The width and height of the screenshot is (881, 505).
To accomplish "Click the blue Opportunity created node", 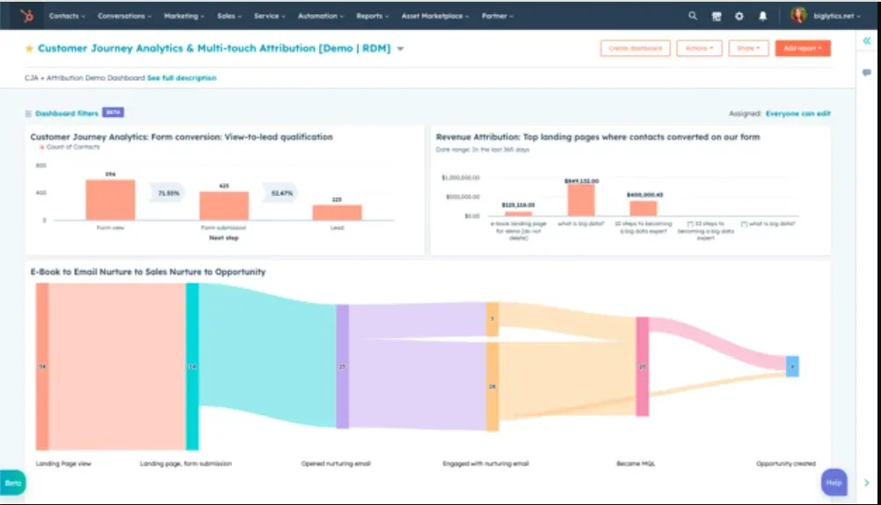I will point(792,367).
